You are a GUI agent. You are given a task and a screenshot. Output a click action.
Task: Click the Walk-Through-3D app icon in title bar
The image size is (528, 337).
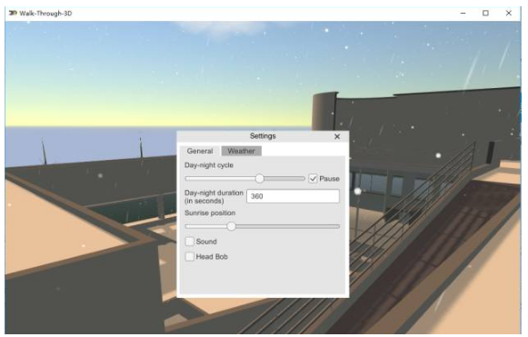(13, 13)
